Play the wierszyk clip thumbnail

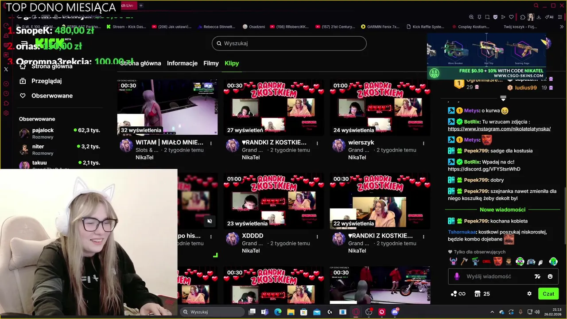point(380,107)
